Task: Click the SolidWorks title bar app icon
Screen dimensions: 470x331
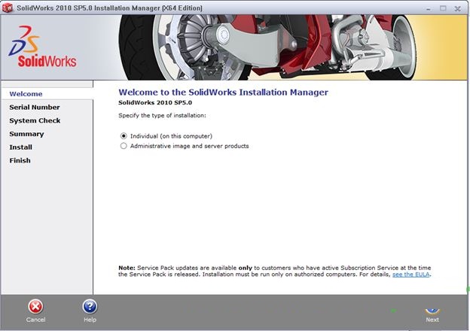Action: click(x=8, y=8)
